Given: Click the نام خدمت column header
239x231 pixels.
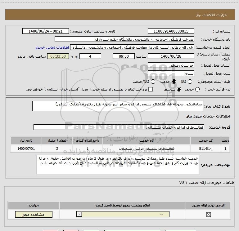Looking at the screenshot, I should 147,140.
